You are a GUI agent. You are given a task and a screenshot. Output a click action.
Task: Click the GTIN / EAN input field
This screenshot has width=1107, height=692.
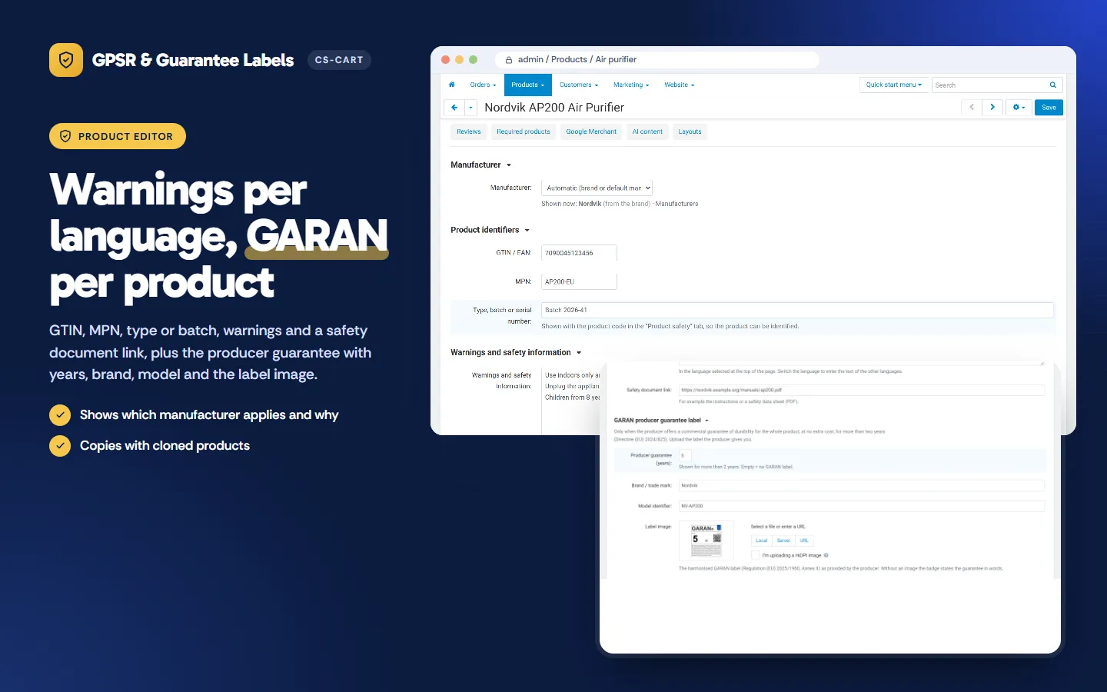(579, 253)
